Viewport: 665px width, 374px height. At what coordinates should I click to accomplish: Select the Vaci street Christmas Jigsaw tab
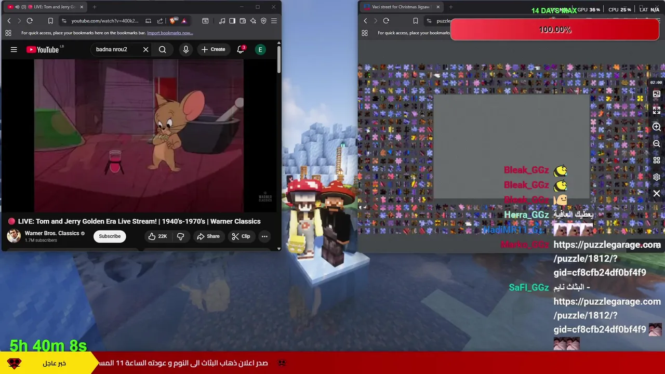tap(402, 7)
